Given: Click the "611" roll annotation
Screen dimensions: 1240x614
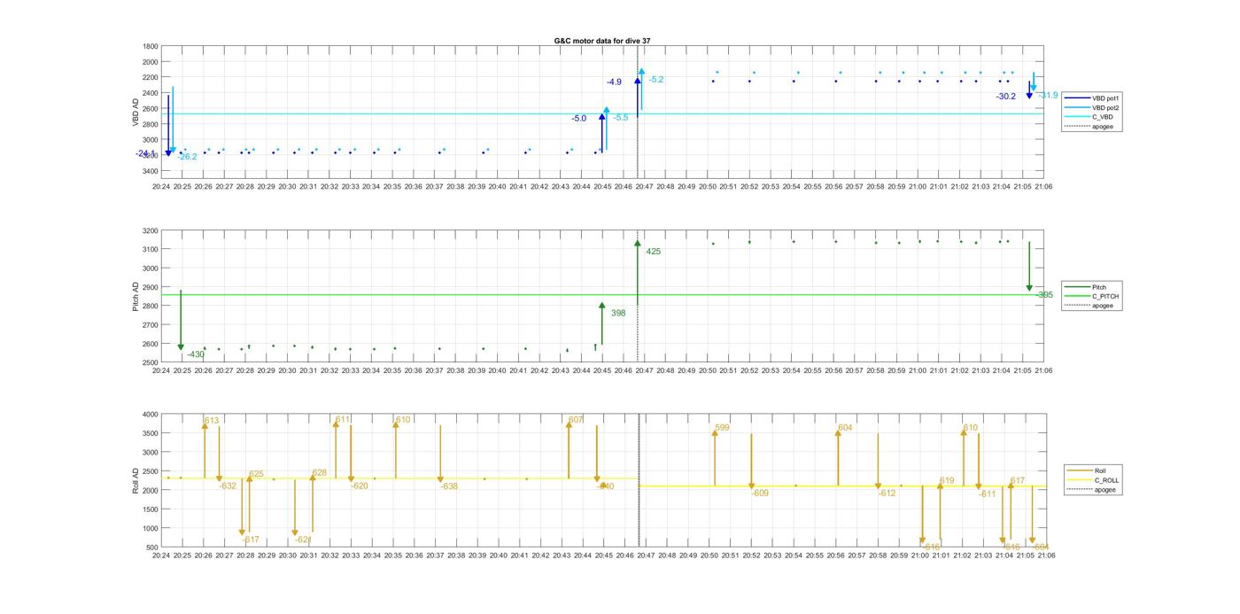Looking at the screenshot, I should pos(343,419).
